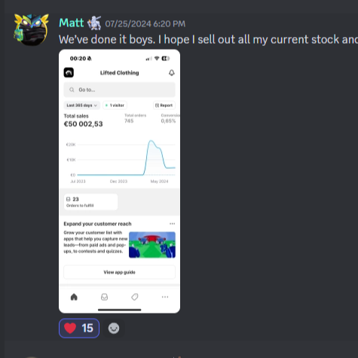Click the View app guide button
Viewport: 358px width, 358px height.
(x=119, y=272)
